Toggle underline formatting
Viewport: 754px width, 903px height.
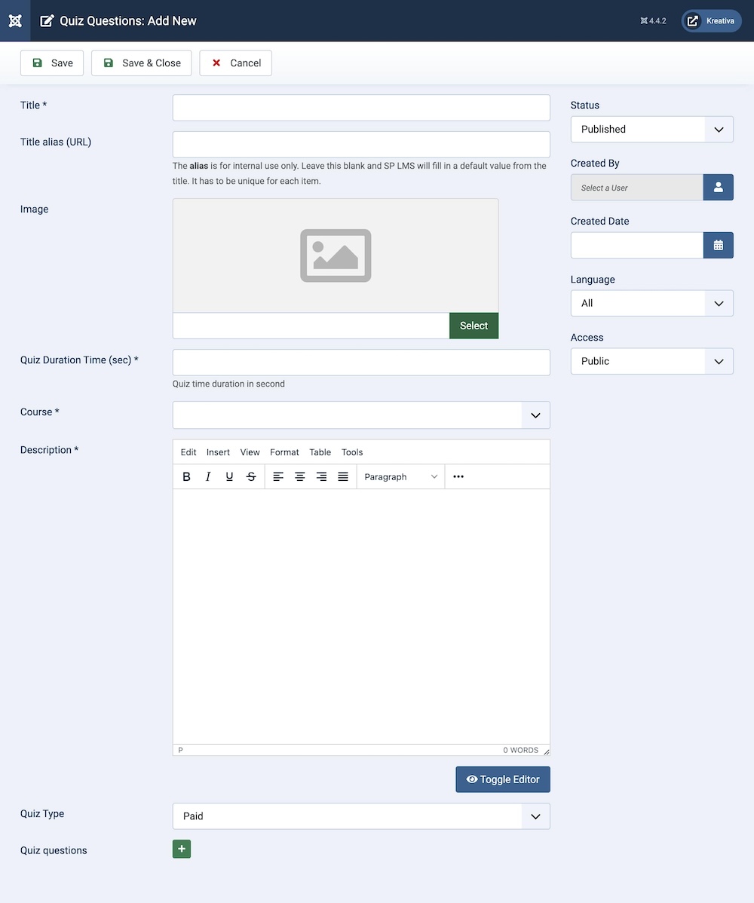pyautogui.click(x=230, y=476)
